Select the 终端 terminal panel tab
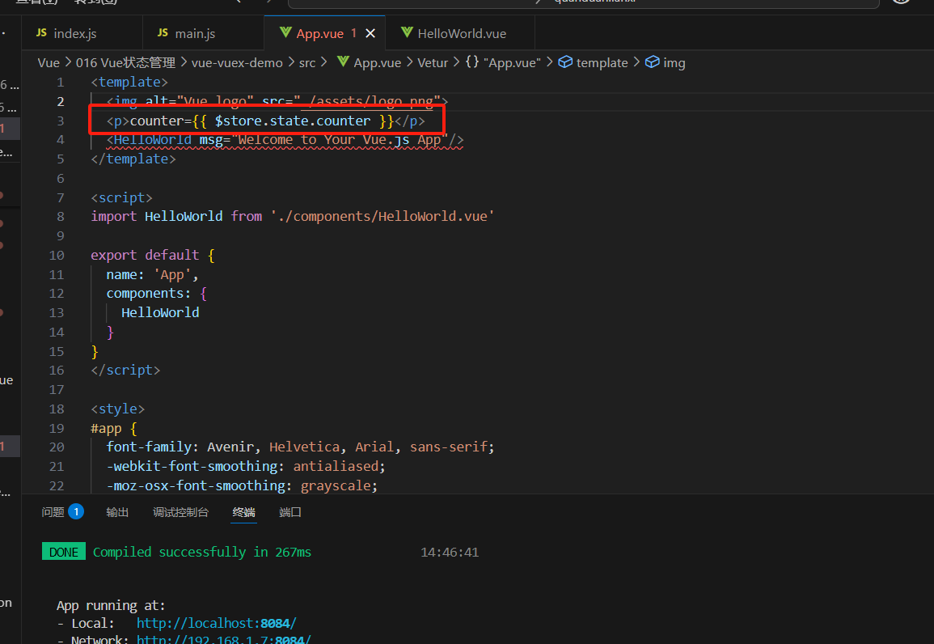Viewport: 934px width, 644px height. click(243, 512)
